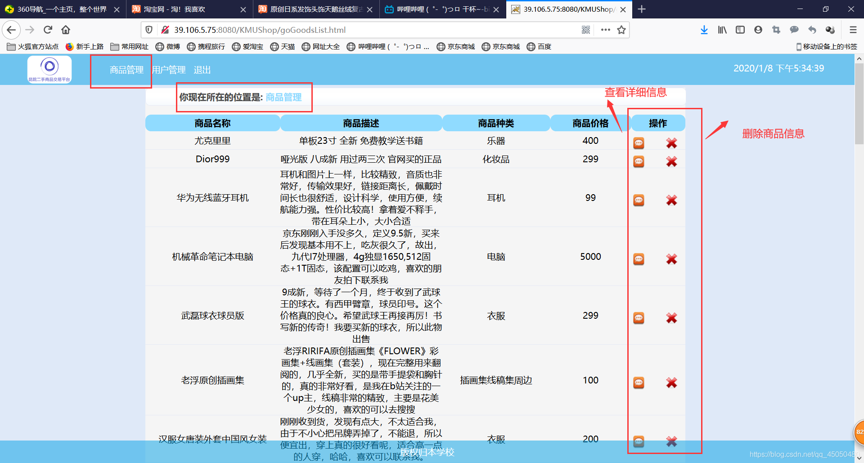View details for 尤克里里 item
Viewport: 864px width, 463px height.
[x=639, y=143]
